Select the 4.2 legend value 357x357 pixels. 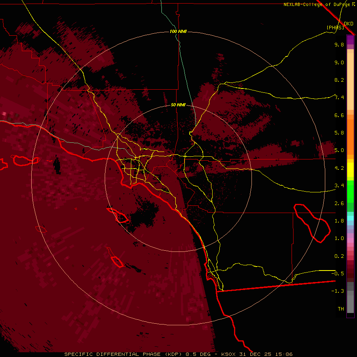[339, 168]
